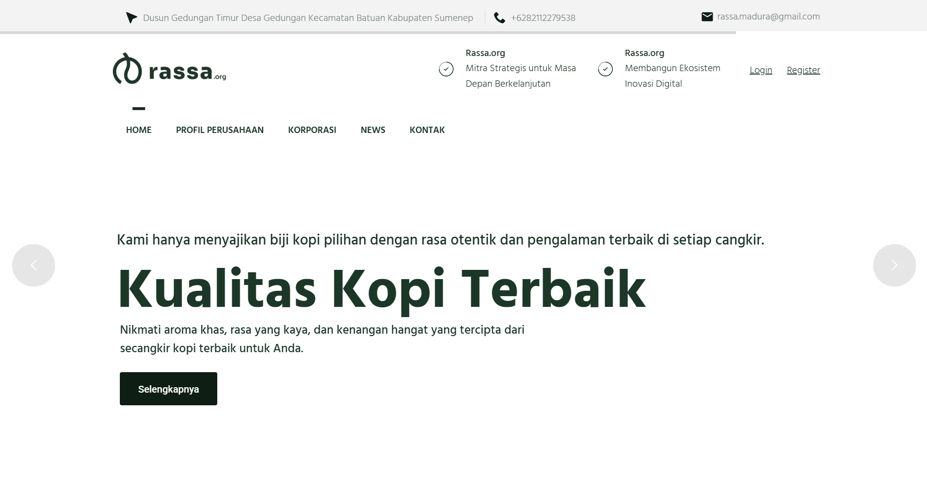
Task: Click 'Mitra Strategis untuk Masa Depan Berkelanjutan' text
Action: coord(521,76)
